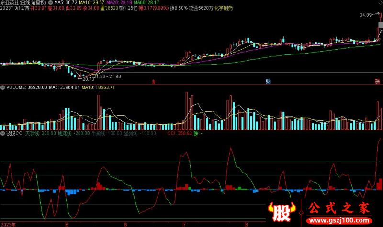Open the 化学制药 sector link
Image resolution: width=383 pixels, height=227 pixels.
pos(224,8)
